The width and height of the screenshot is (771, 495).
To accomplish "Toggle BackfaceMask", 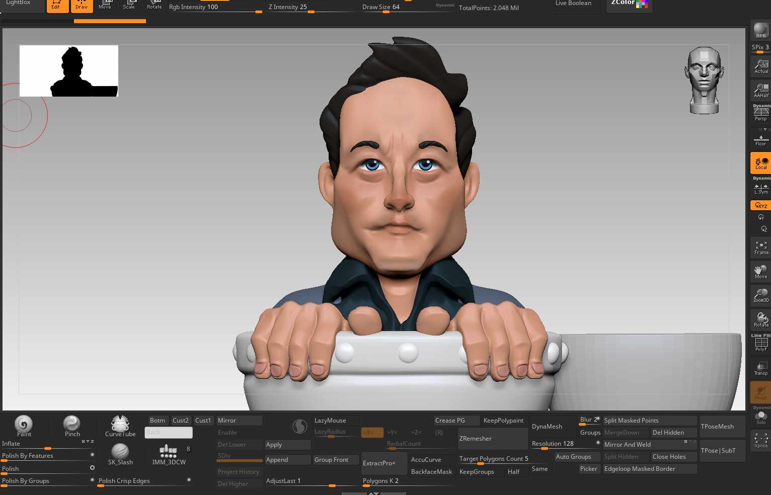I will pyautogui.click(x=432, y=472).
